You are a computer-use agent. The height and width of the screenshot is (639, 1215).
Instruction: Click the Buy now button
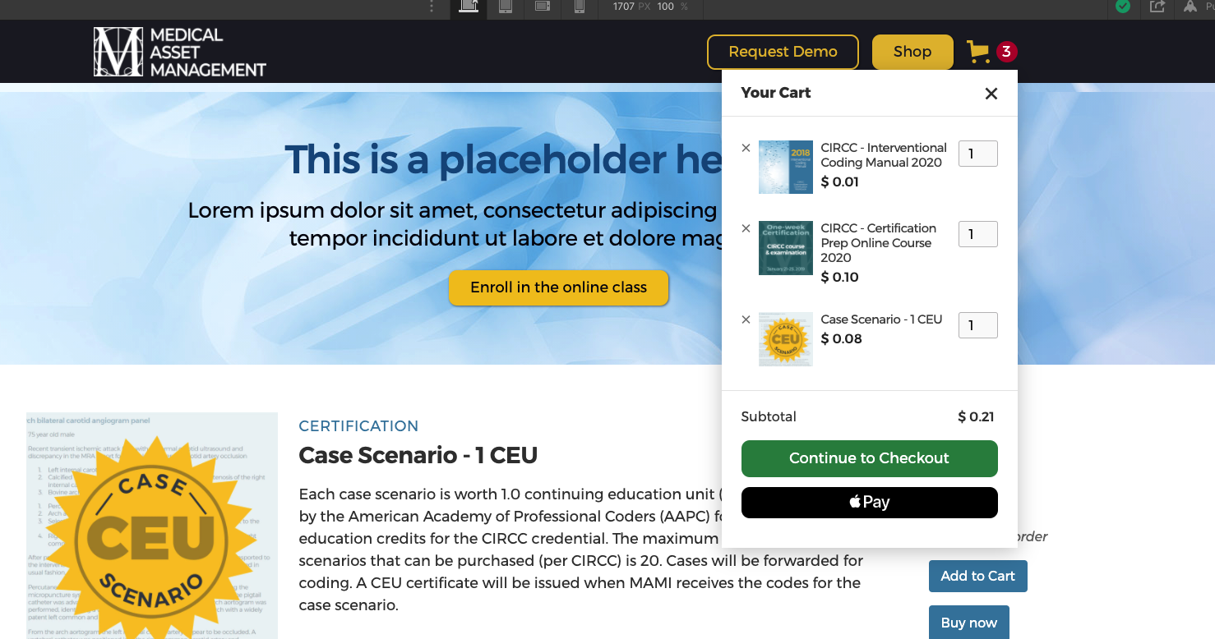pyautogui.click(x=969, y=623)
